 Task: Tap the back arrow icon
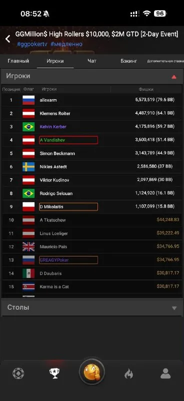(8, 39)
